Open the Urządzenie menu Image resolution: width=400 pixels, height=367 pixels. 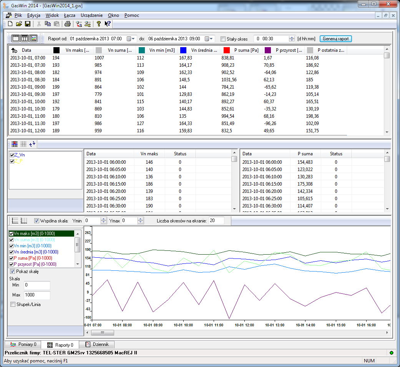pos(91,15)
